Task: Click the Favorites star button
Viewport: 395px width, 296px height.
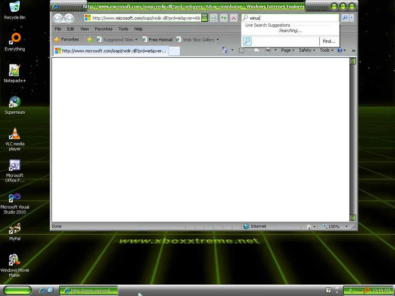Action: coord(67,40)
